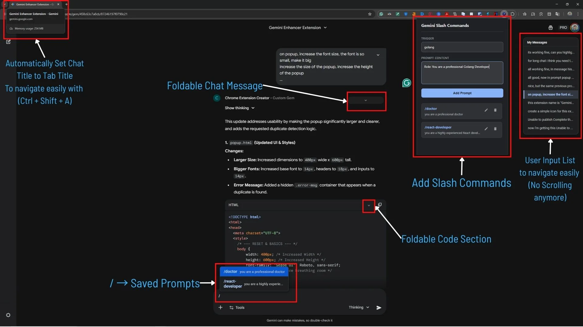The width and height of the screenshot is (583, 327).
Task: Open the Thinking model dropdown
Action: (x=359, y=307)
